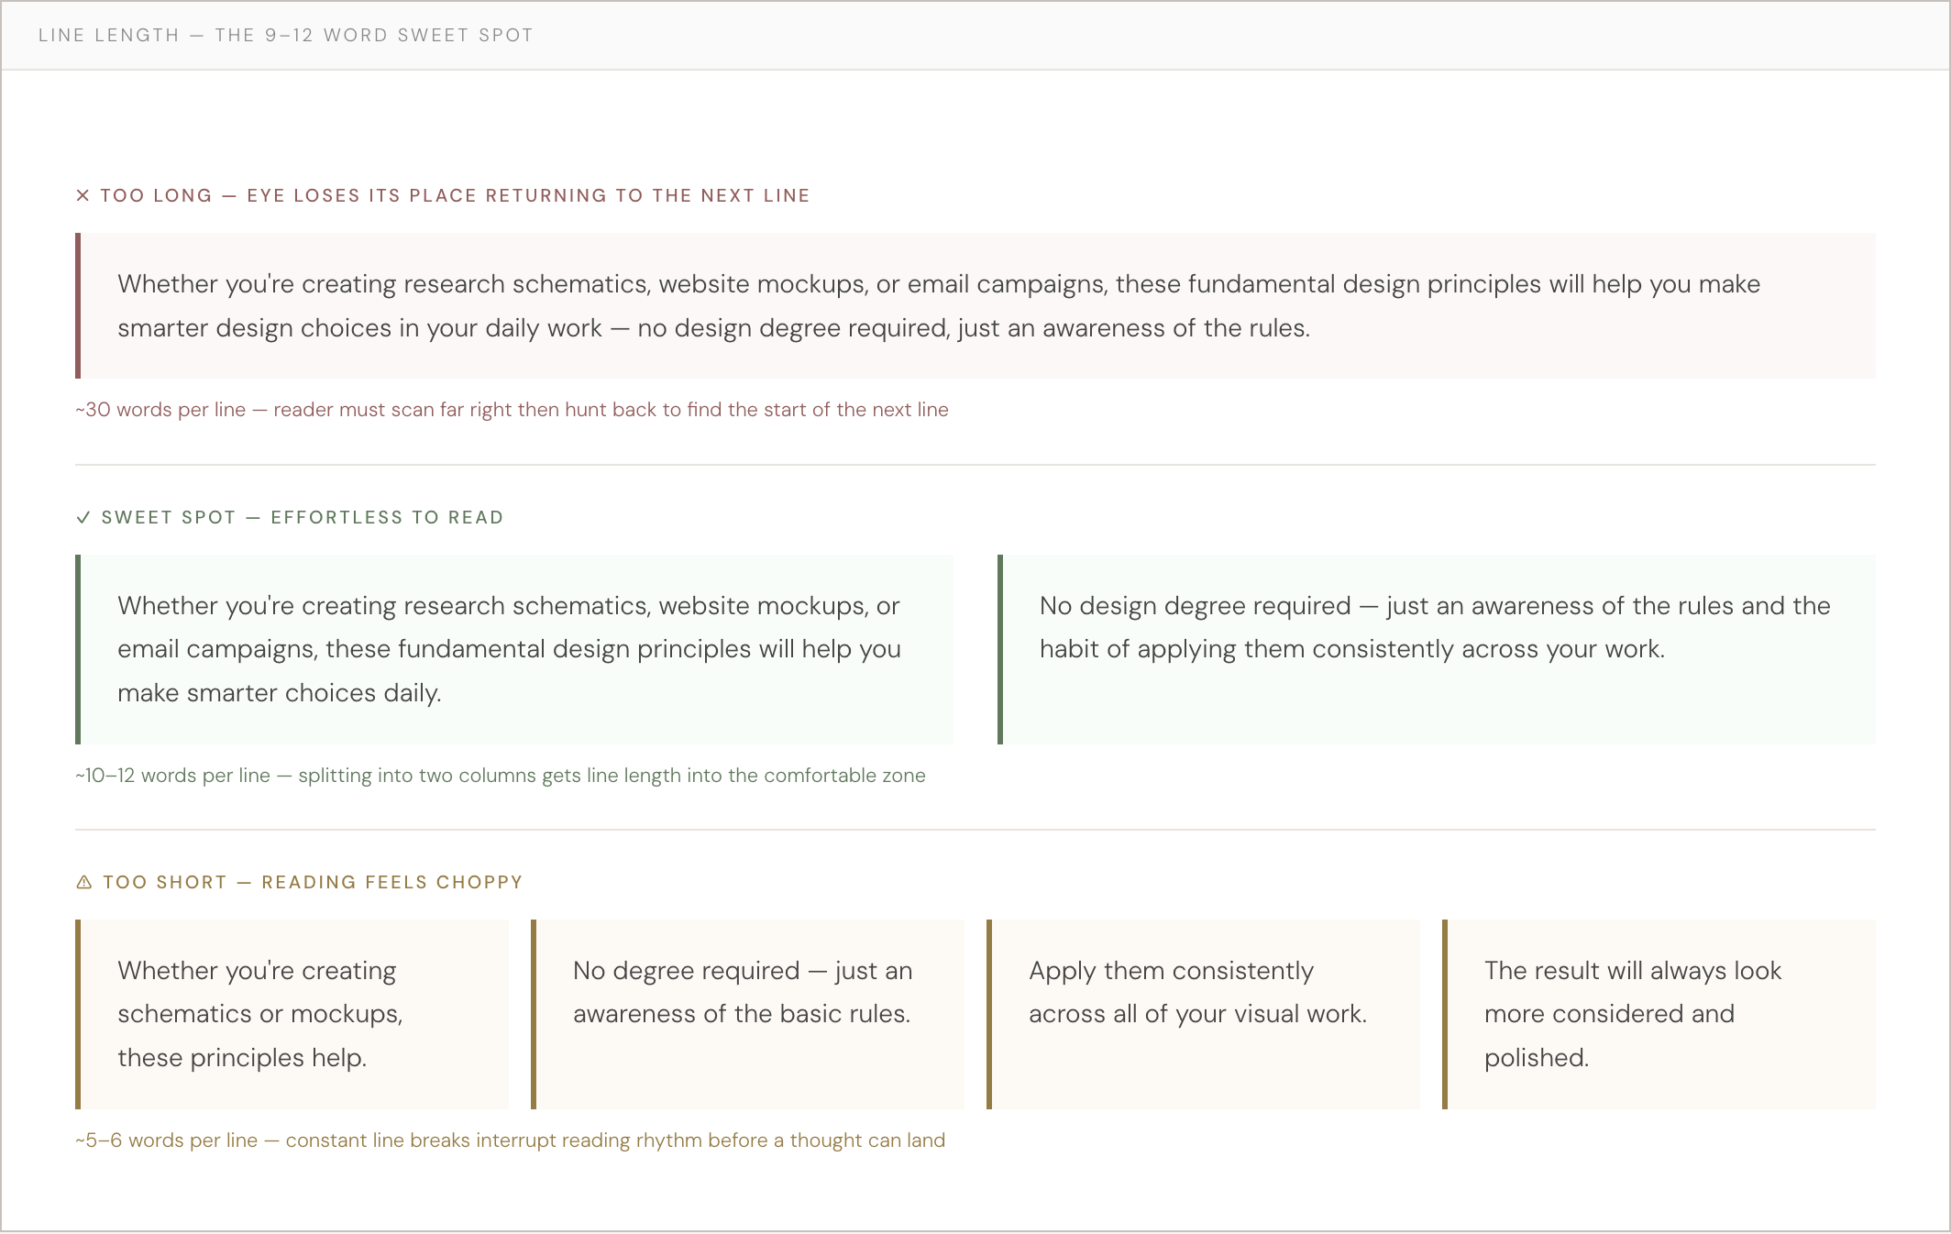
Task: Click the green accent bar of right column block
Action: [x=1000, y=649]
